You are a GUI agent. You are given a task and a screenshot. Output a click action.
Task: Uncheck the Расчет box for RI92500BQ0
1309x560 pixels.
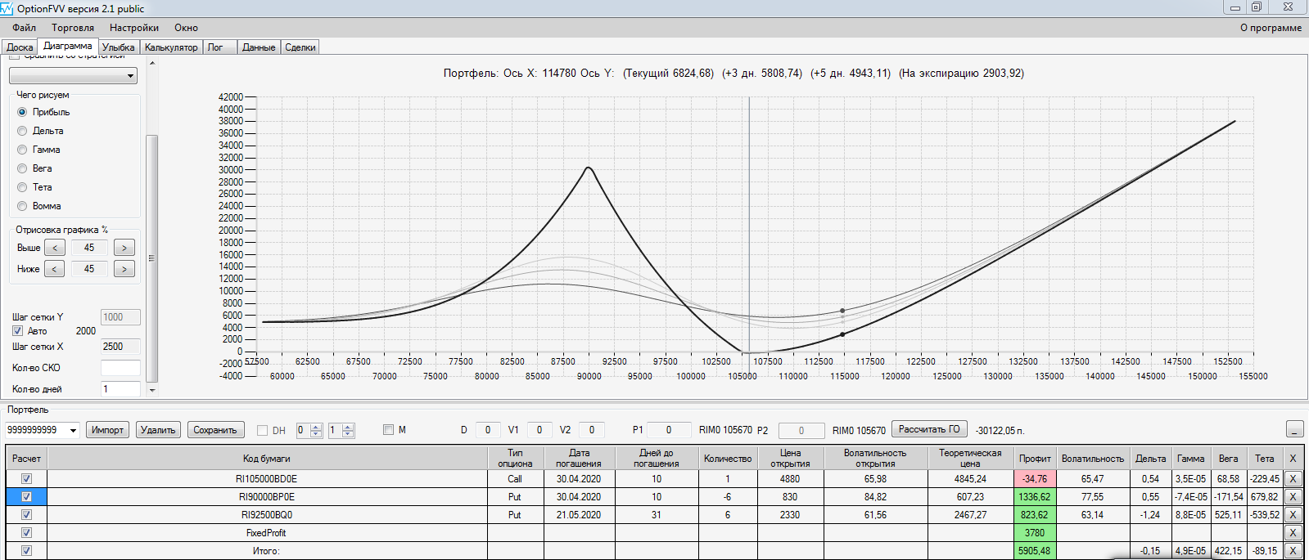(x=26, y=515)
